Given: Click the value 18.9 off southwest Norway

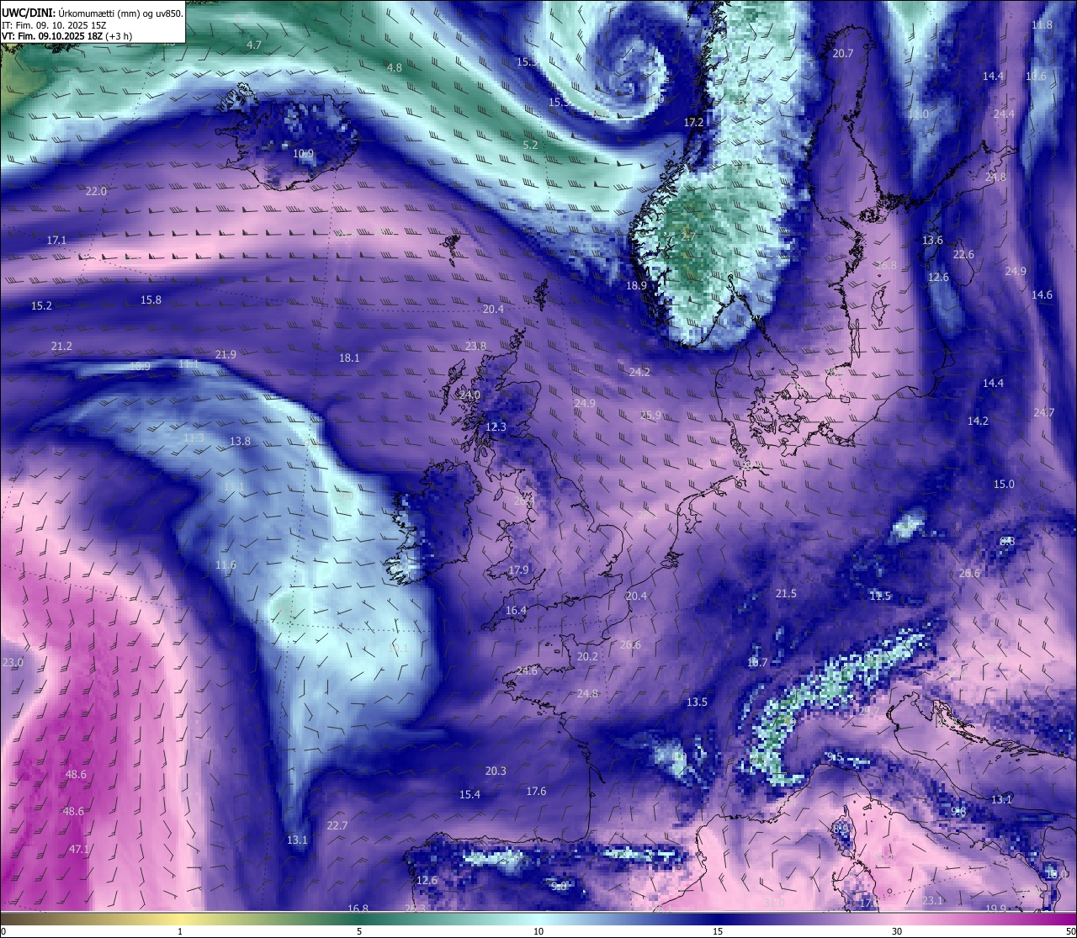Looking at the screenshot, I should click(636, 285).
